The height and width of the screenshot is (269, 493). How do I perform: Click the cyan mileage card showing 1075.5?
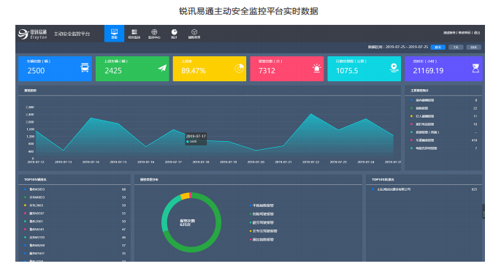click(x=364, y=69)
